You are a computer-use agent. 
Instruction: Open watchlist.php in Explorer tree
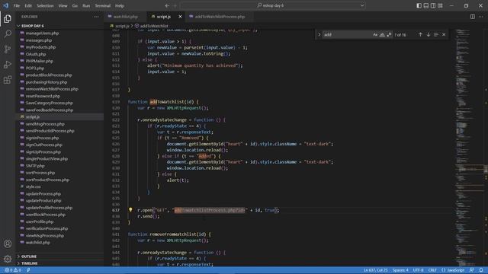click(x=37, y=242)
